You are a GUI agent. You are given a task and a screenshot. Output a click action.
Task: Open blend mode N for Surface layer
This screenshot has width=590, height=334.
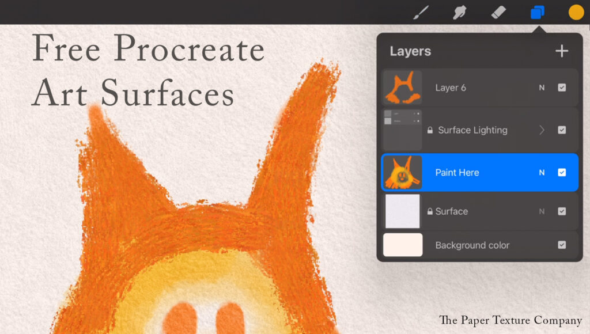[541, 211]
